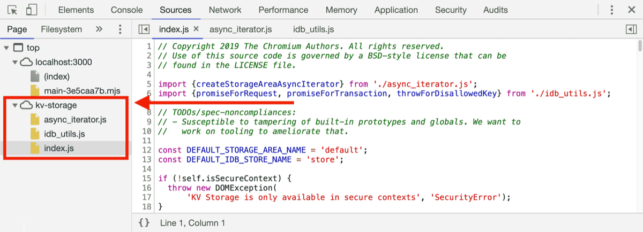The image size is (643, 232).
Task: Collapse the kv-storage tree node
Action: click(x=15, y=105)
